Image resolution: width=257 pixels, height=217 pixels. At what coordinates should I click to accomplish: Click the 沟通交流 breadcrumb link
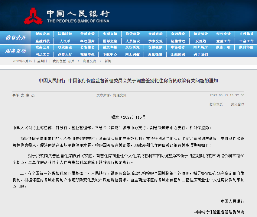[89, 61]
